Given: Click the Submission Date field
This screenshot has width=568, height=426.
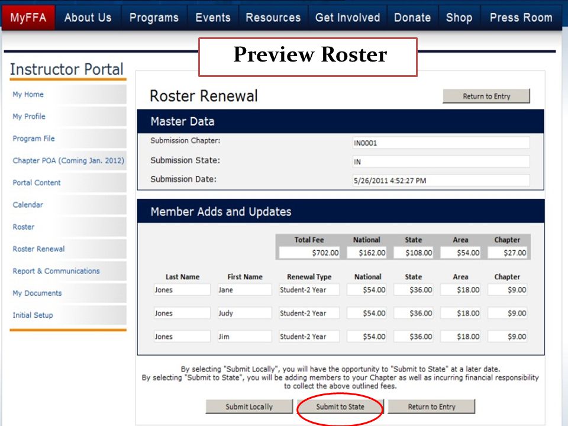Looking at the screenshot, I should click(x=441, y=181).
